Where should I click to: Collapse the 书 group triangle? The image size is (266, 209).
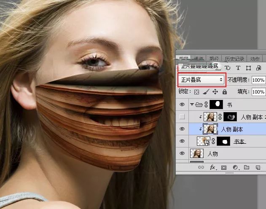tap(192, 104)
